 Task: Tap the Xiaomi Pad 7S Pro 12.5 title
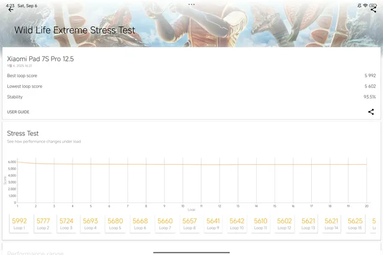click(40, 59)
